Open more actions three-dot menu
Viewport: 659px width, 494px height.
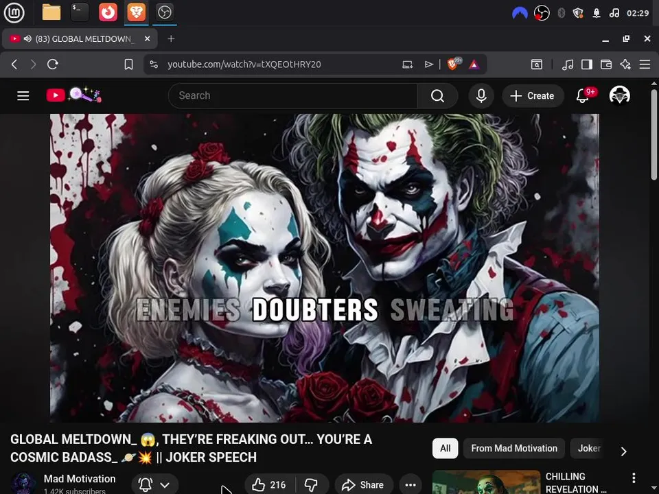(411, 485)
